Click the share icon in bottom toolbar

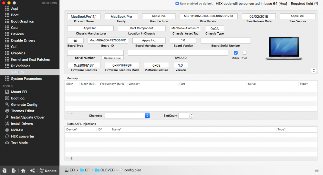point(33,171)
